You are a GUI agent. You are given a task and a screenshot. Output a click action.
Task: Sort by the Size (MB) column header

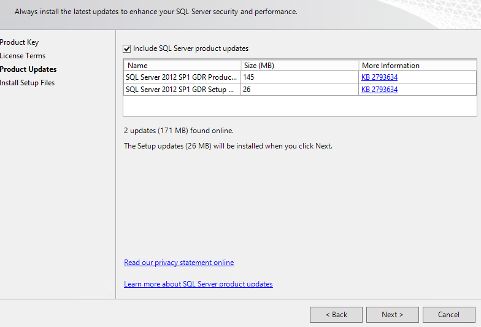point(299,65)
